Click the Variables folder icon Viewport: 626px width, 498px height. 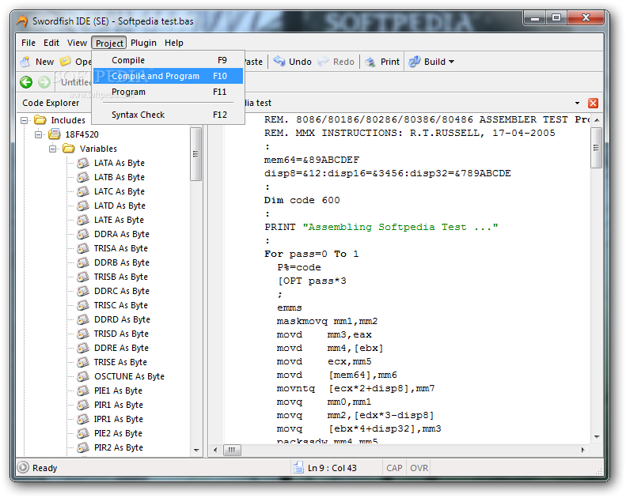click(x=69, y=149)
